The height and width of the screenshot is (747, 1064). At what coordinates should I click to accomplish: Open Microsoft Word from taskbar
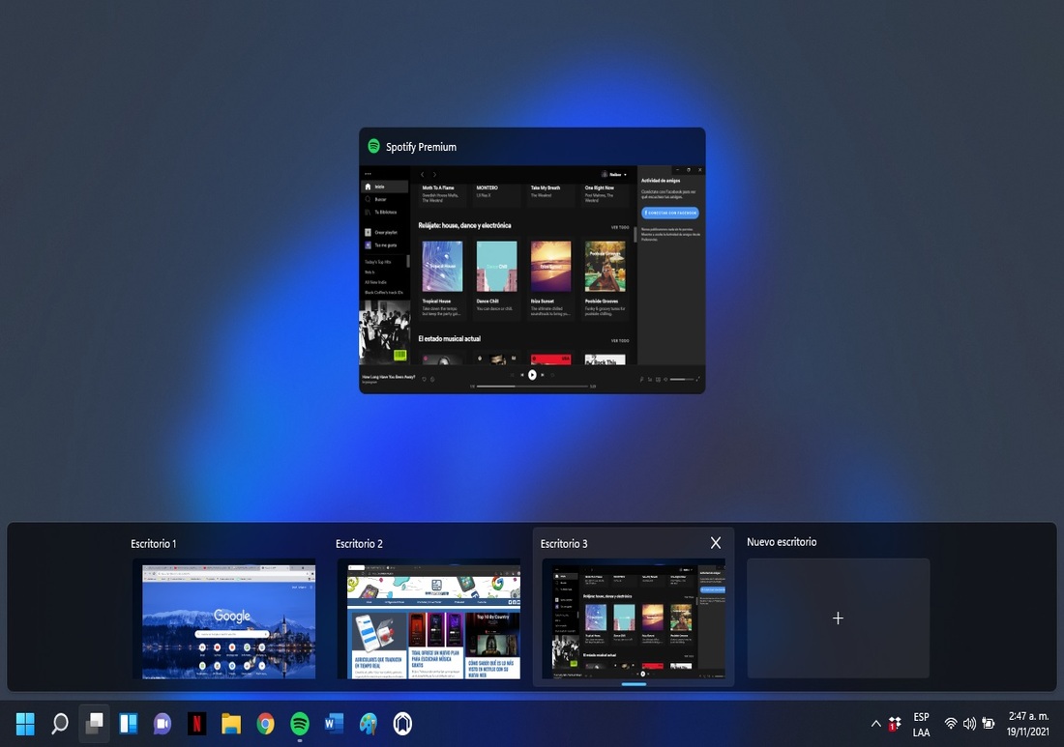click(x=335, y=724)
